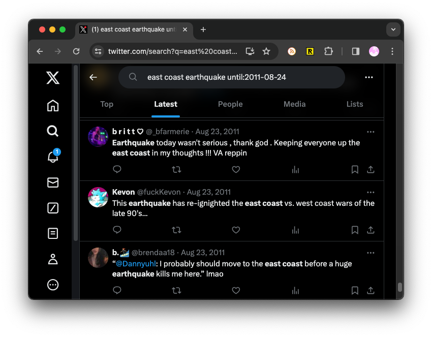Open Lists icon in sidebar
The image size is (432, 337).
[x=53, y=234]
